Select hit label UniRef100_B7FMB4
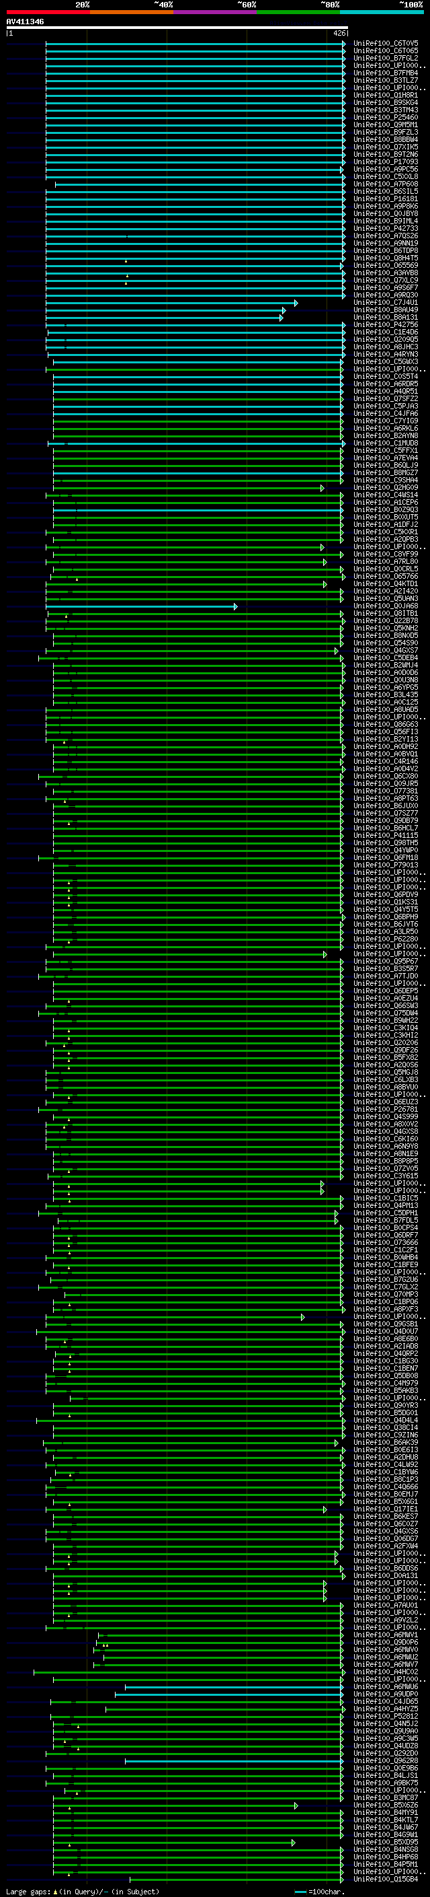Screen dimensions: 430x1897 pyautogui.click(x=386, y=73)
